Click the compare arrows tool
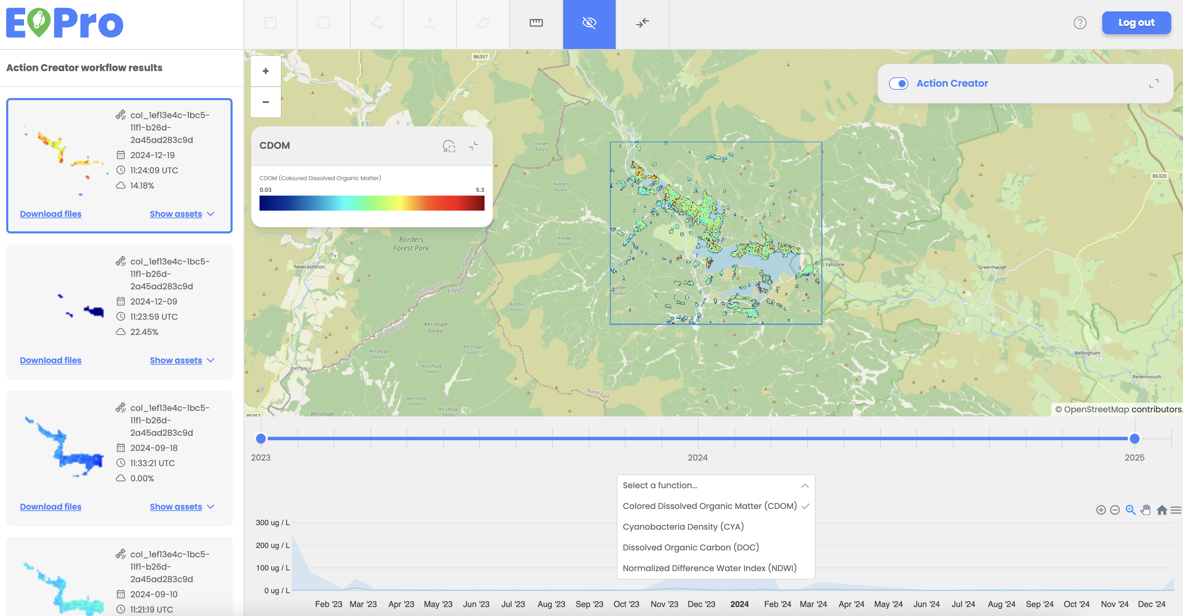This screenshot has width=1183, height=616. click(x=643, y=23)
